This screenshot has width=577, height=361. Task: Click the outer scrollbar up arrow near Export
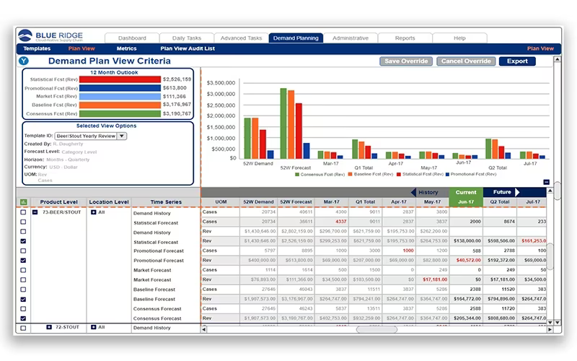tap(557, 59)
